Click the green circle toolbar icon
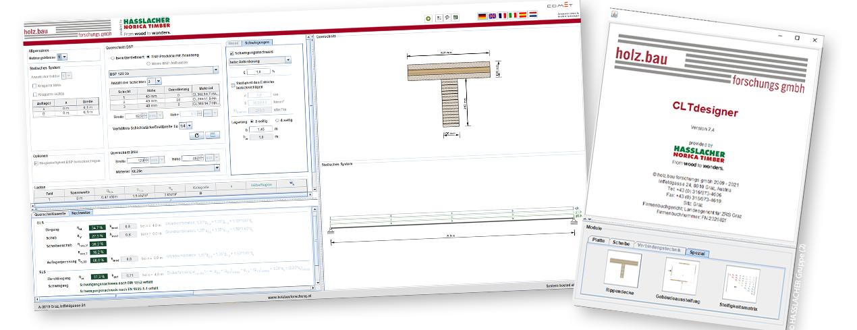The width and height of the screenshot is (857, 330). [x=428, y=19]
